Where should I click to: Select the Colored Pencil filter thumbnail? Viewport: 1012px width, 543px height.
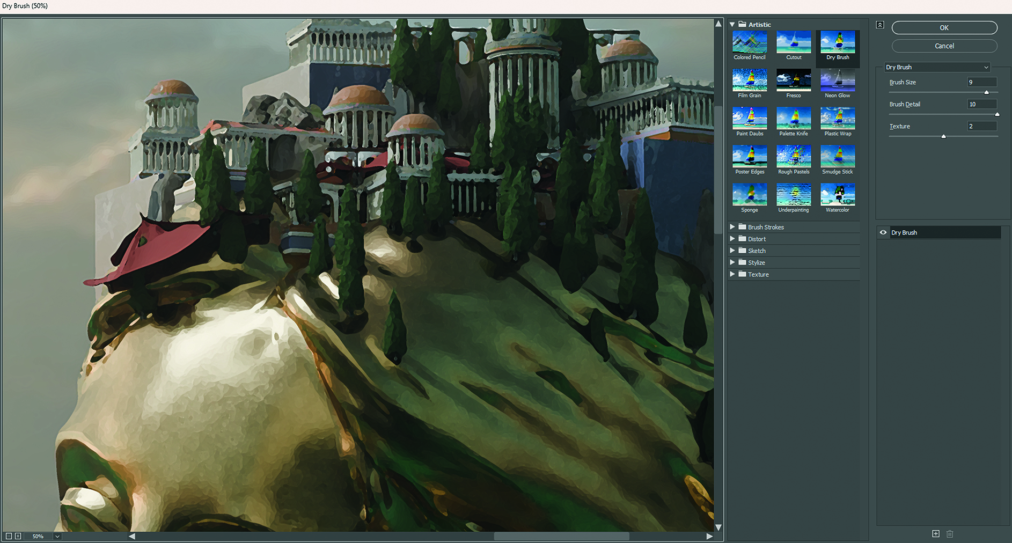(x=749, y=43)
